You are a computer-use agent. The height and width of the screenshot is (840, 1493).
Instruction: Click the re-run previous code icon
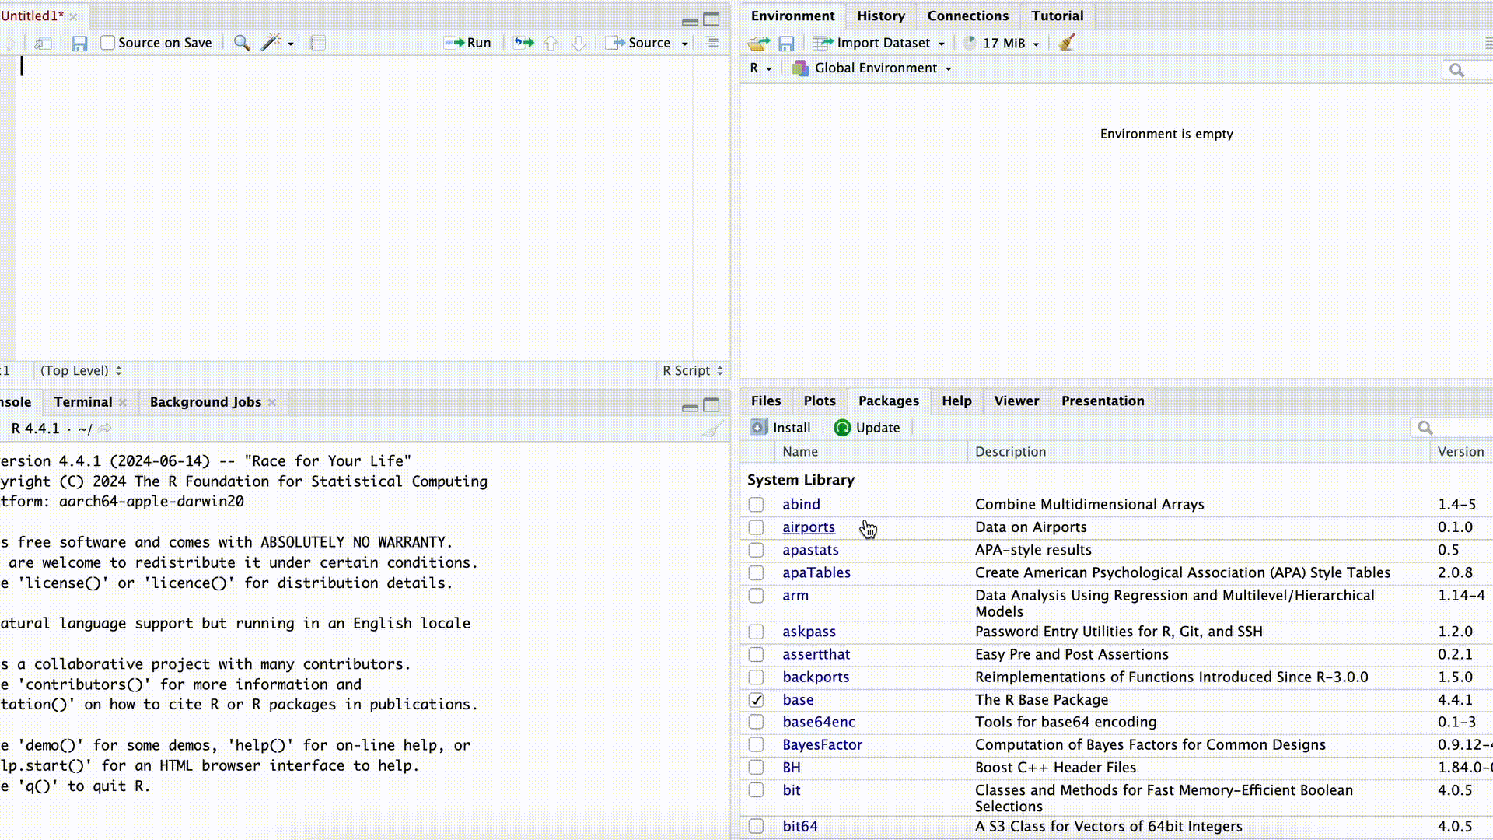pos(524,43)
